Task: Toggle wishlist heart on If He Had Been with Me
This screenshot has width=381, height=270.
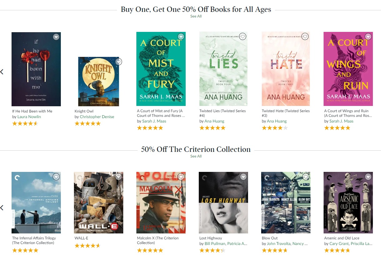Action: [x=56, y=37]
